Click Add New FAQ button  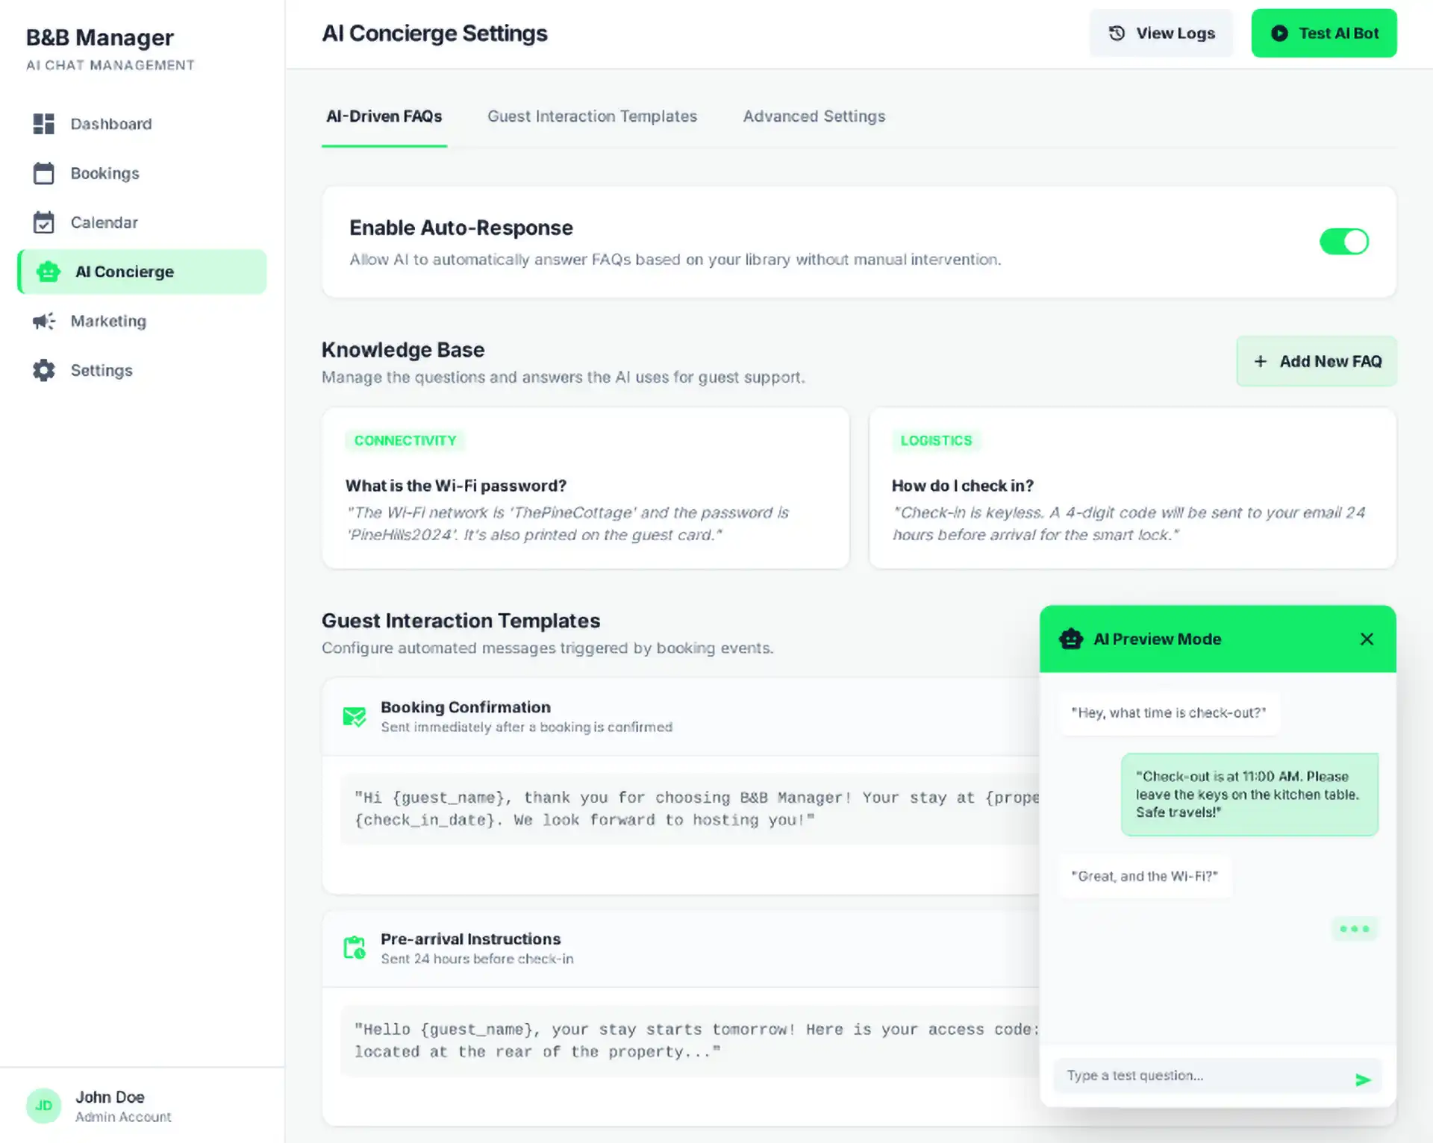(1316, 361)
